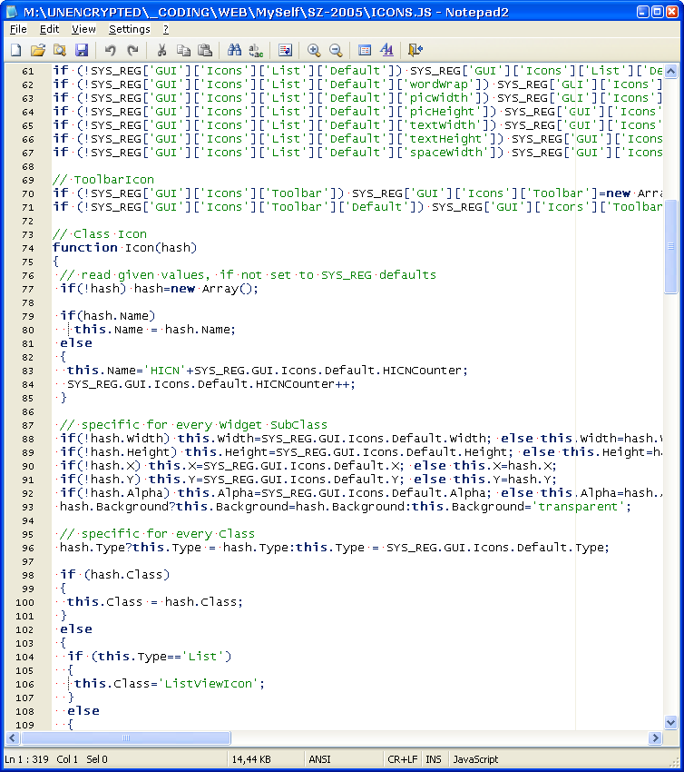Click line number 109 in the margin

(x=24, y=725)
